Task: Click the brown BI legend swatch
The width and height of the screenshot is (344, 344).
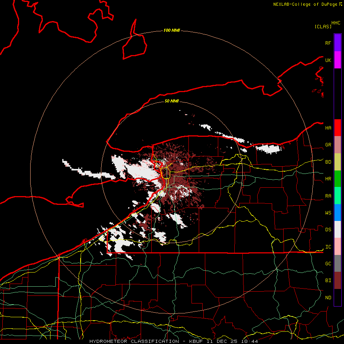Action: (x=338, y=281)
